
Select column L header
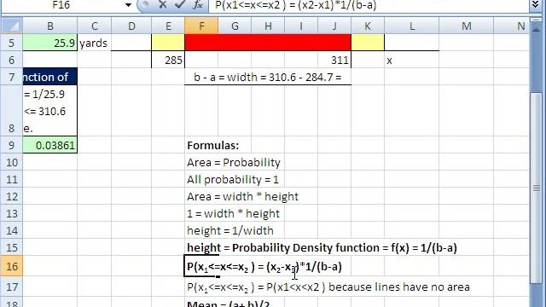(x=411, y=26)
